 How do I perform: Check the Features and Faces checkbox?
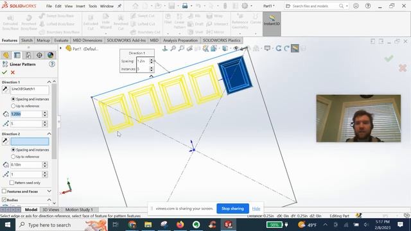click(x=4, y=191)
